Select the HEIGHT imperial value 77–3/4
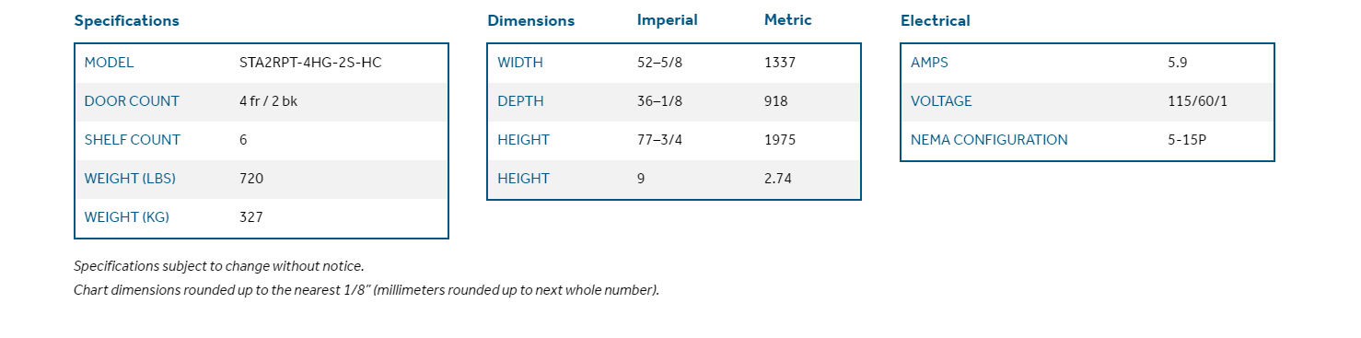The width and height of the screenshot is (1361, 338). pyautogui.click(x=659, y=140)
